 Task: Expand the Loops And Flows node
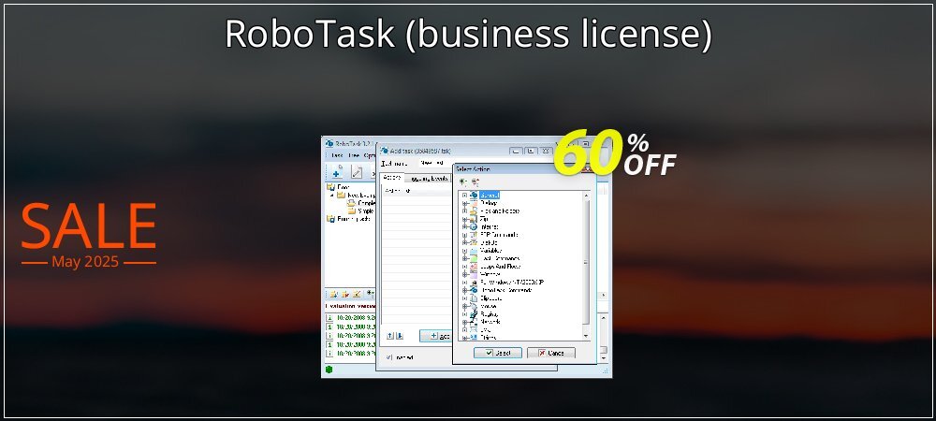[464, 267]
